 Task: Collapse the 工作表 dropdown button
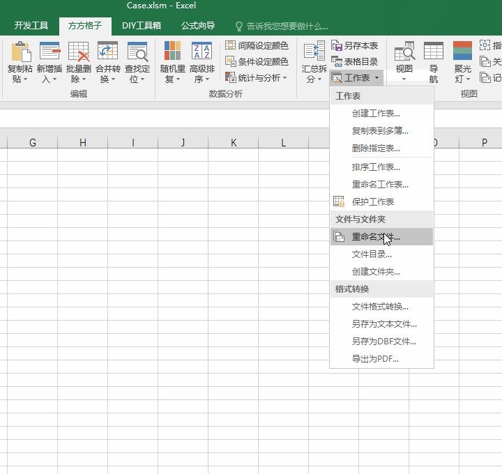(356, 78)
